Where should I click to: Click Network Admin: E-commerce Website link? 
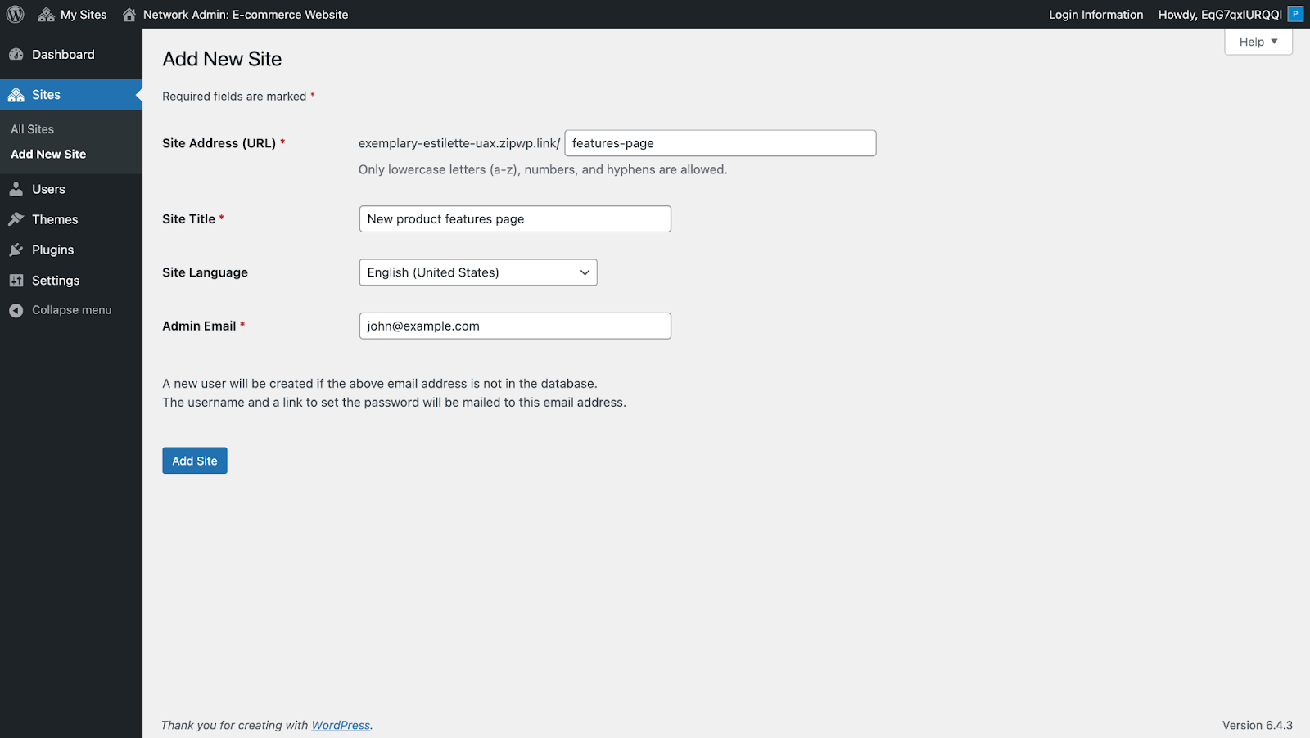[246, 14]
